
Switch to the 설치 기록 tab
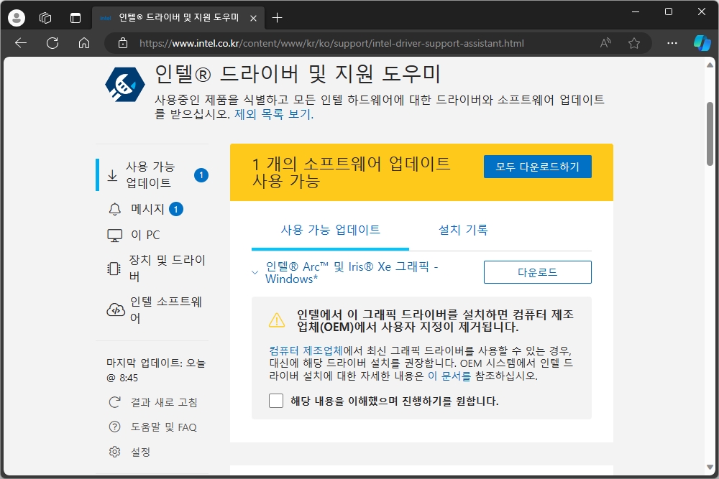click(x=463, y=230)
